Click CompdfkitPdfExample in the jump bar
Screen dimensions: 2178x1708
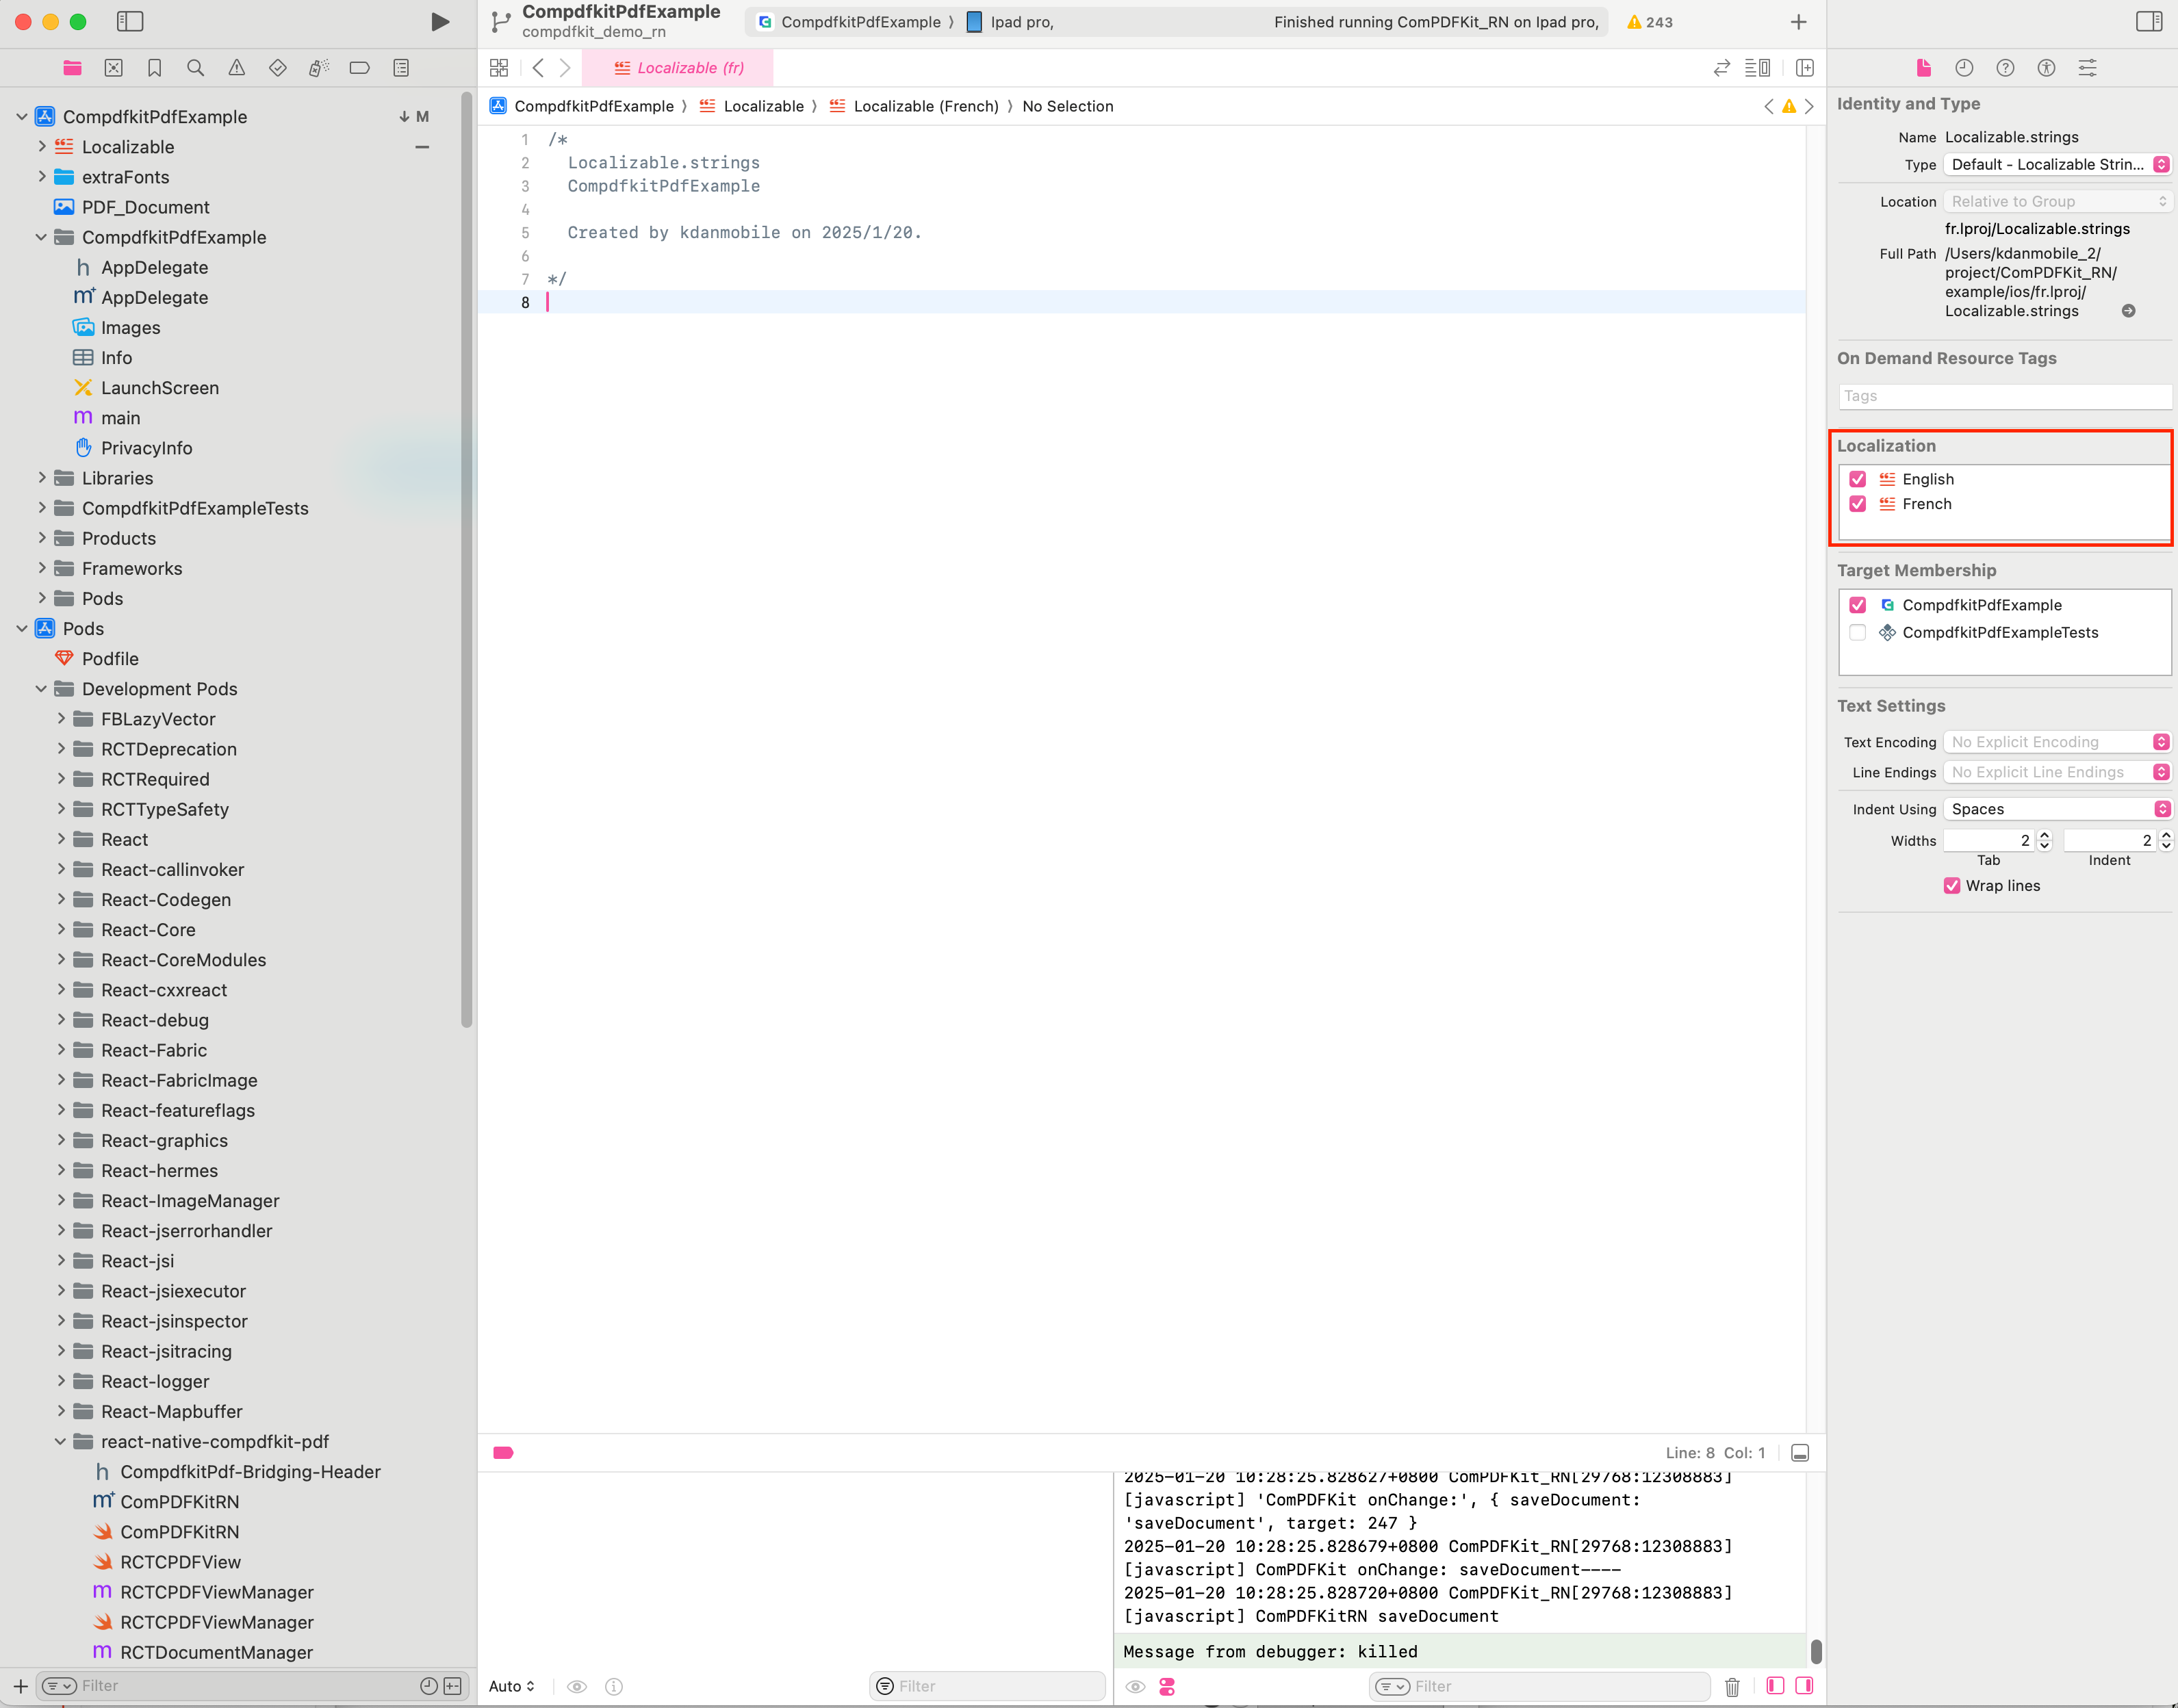594,106
